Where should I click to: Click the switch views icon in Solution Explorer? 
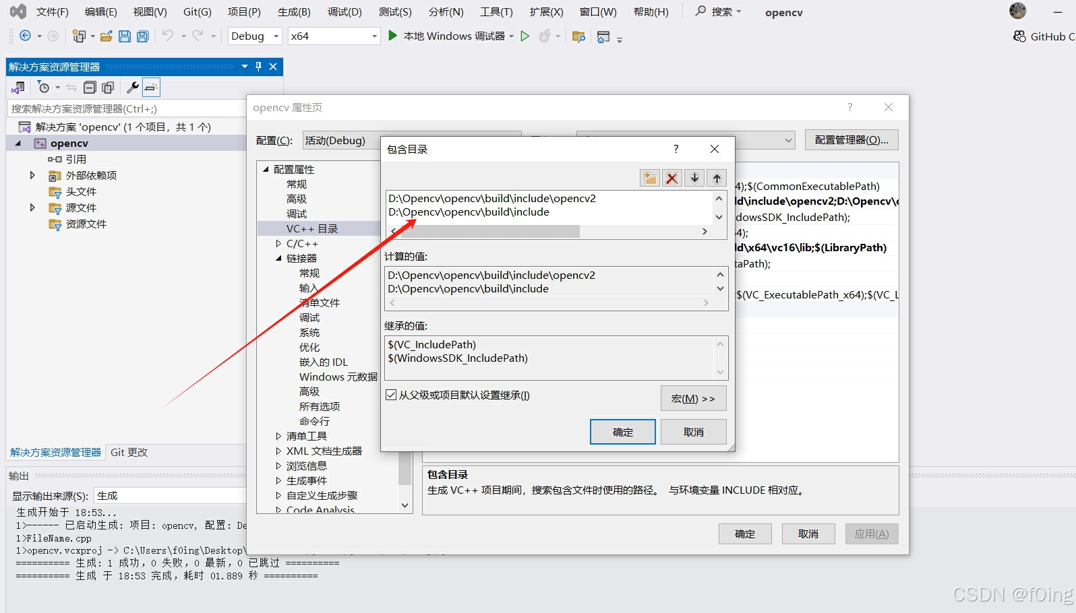[18, 87]
